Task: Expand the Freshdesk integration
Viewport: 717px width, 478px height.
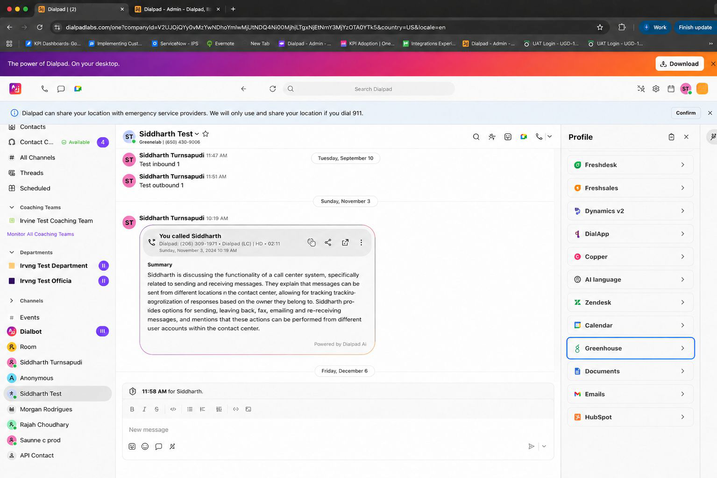Action: 630,165
